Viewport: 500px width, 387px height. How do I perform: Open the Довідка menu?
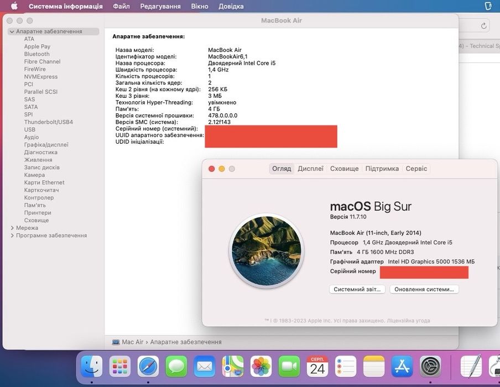point(231,7)
